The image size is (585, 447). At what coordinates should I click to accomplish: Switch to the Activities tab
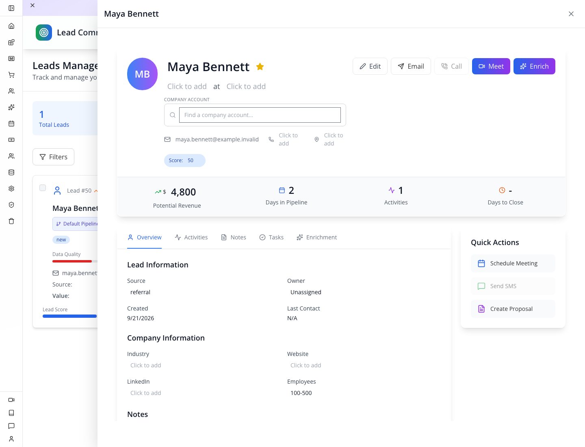point(191,237)
